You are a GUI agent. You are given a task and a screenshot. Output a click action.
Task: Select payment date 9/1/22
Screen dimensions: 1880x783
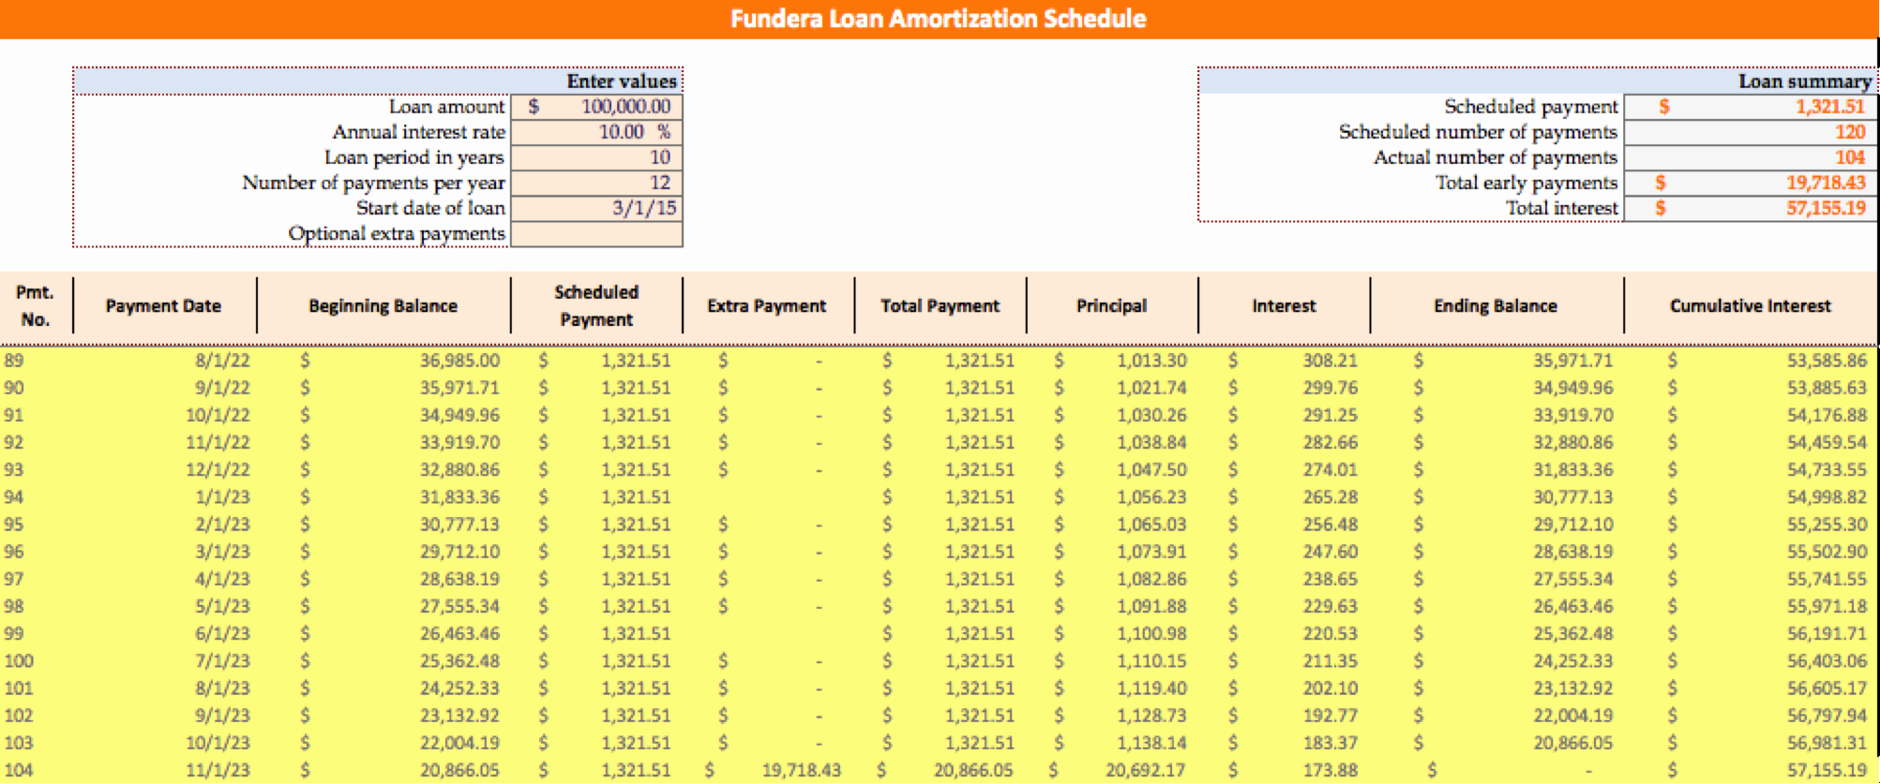tap(222, 388)
